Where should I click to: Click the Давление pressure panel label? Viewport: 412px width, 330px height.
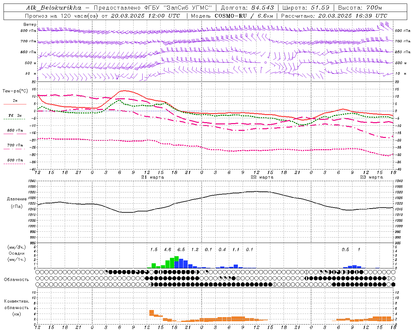(17, 199)
